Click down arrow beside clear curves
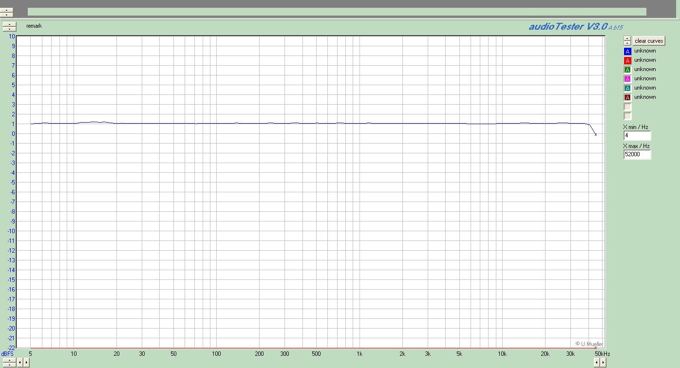 pyautogui.click(x=627, y=43)
